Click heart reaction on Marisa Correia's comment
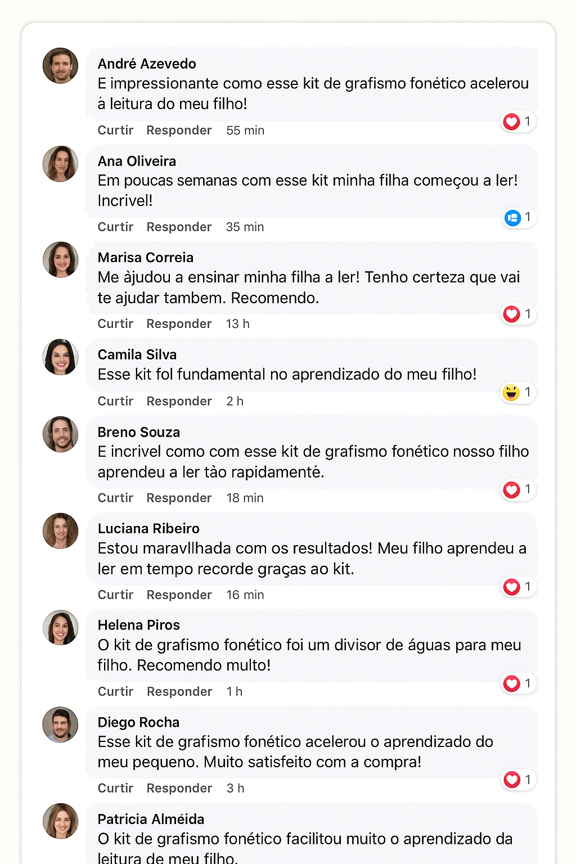This screenshot has height=864, width=576. pyautogui.click(x=511, y=314)
